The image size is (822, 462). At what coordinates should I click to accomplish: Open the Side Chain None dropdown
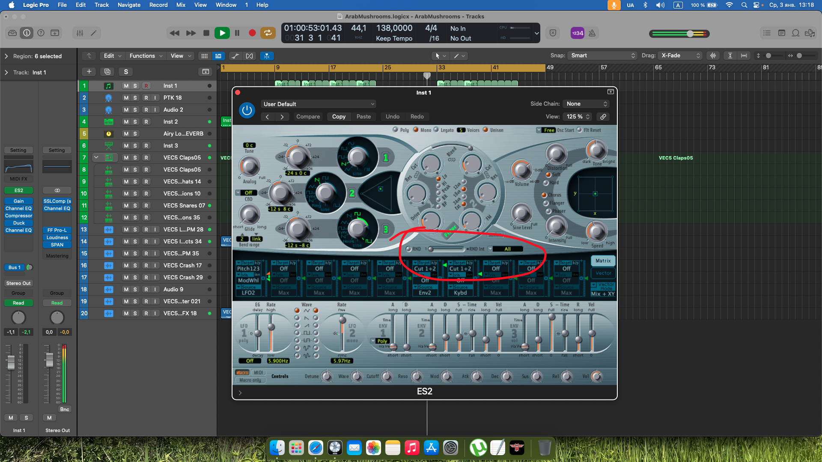pyautogui.click(x=586, y=104)
